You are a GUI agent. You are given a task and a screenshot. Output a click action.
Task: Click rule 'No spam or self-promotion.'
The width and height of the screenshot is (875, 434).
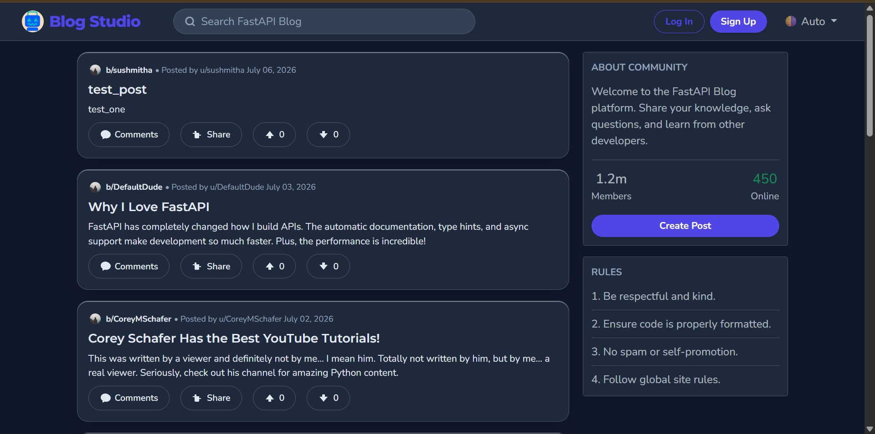tap(664, 352)
